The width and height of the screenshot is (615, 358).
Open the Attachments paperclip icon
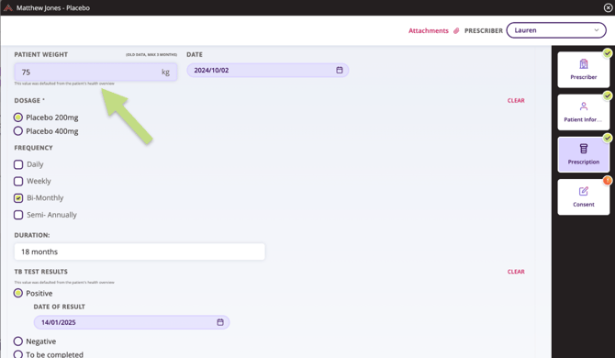tap(456, 30)
